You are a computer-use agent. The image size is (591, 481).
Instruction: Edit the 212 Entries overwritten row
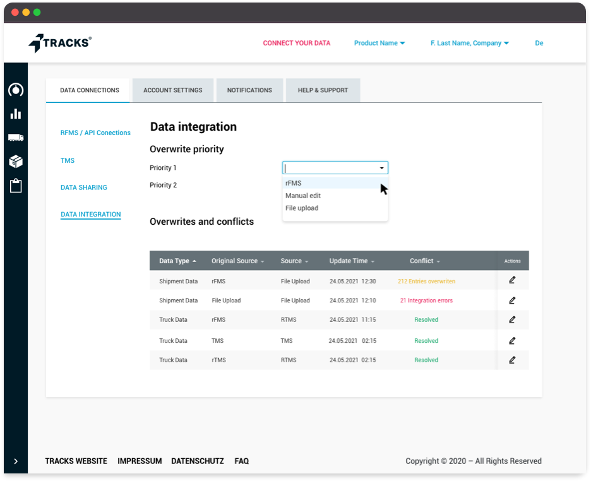click(x=512, y=280)
